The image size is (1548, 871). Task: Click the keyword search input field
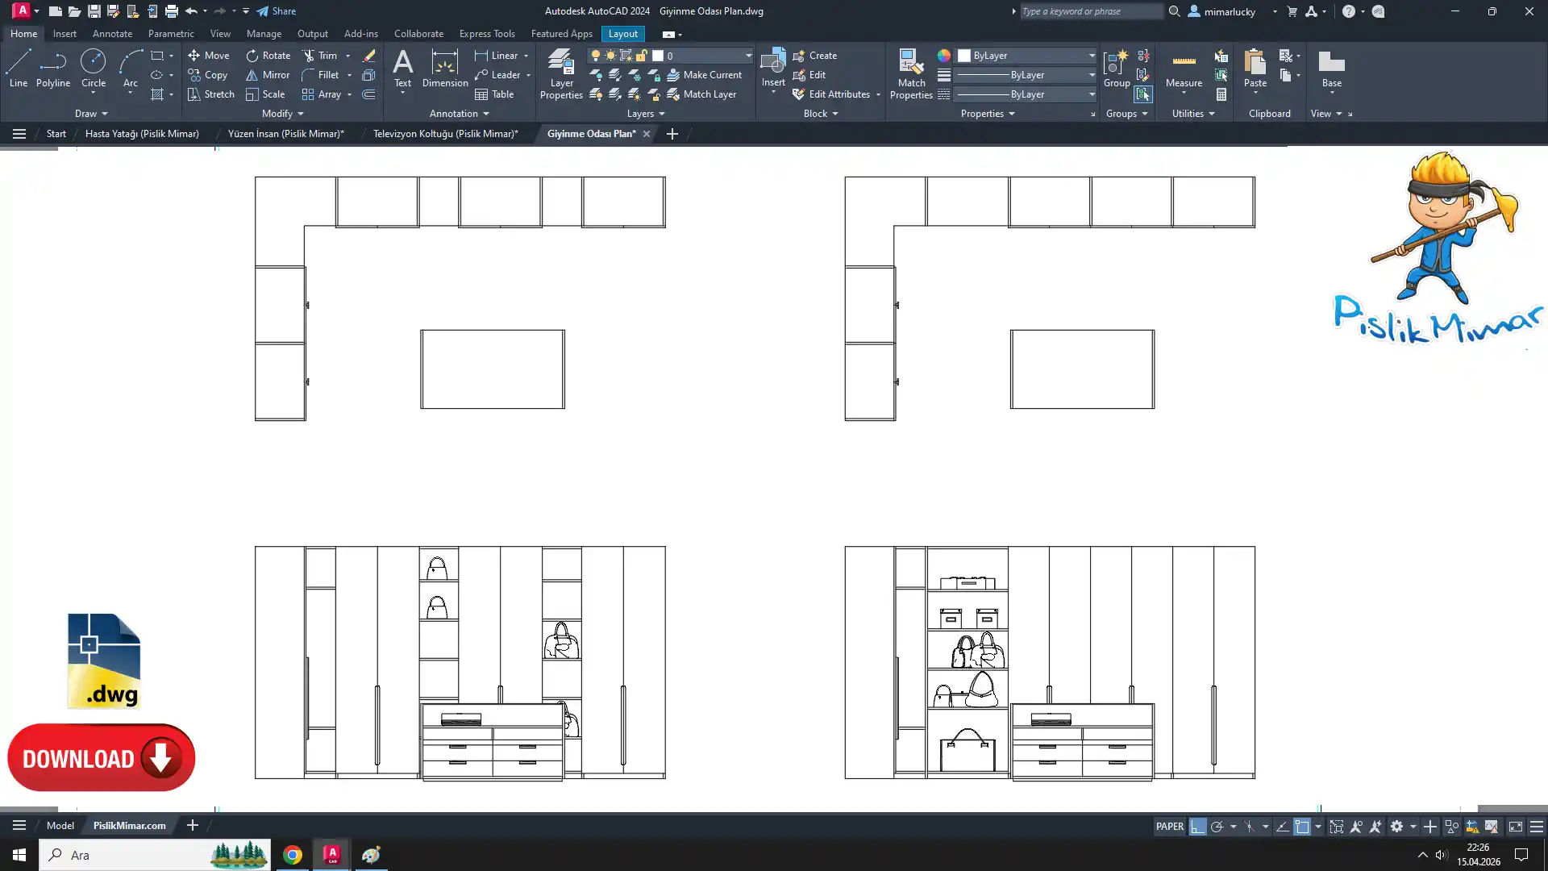click(x=1089, y=11)
